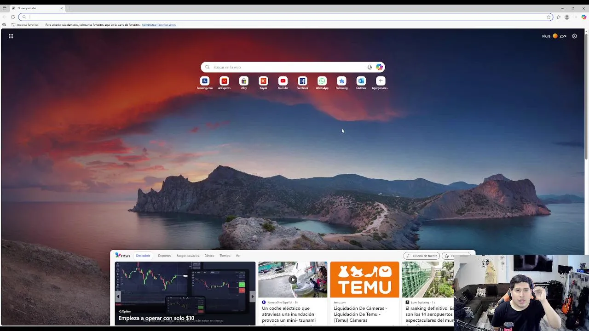Open the apps grid launcher
589x331 pixels.
[x=11, y=36]
